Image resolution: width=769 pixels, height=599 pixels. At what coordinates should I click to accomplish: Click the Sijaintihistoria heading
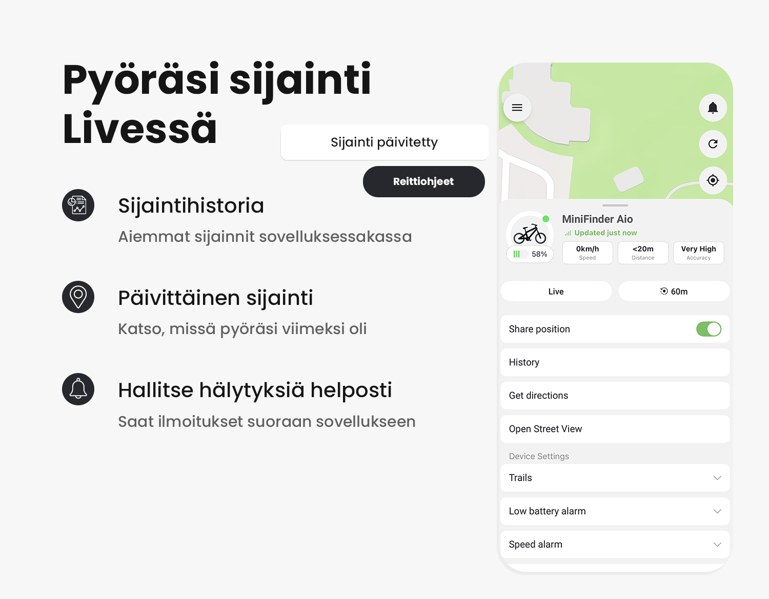coord(191,205)
